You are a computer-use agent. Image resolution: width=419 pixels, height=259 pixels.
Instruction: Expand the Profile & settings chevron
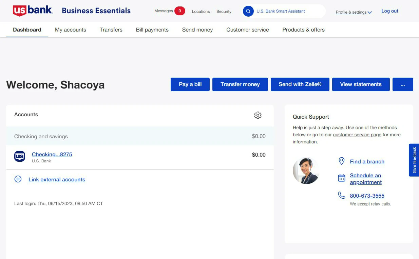[x=370, y=13]
